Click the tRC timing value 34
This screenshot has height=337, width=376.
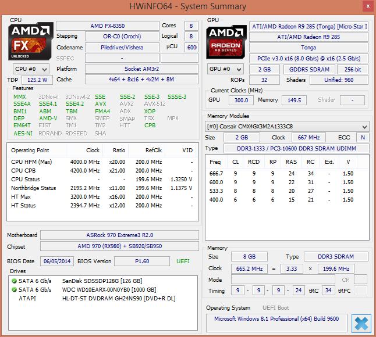pos(328,291)
